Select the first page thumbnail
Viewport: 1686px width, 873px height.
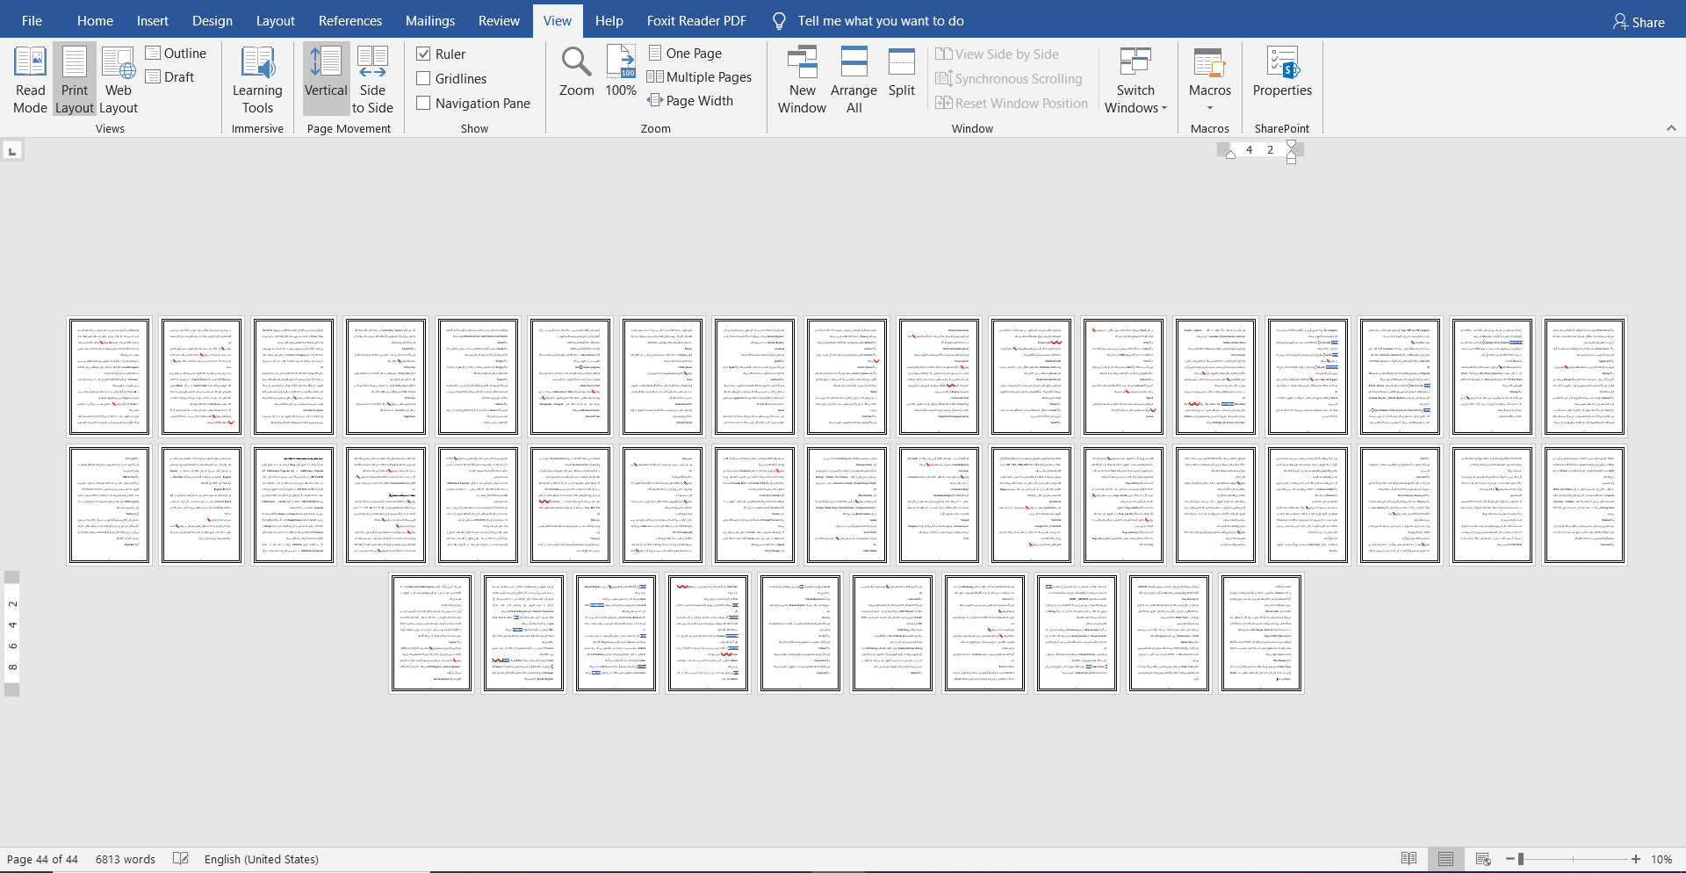[109, 377]
